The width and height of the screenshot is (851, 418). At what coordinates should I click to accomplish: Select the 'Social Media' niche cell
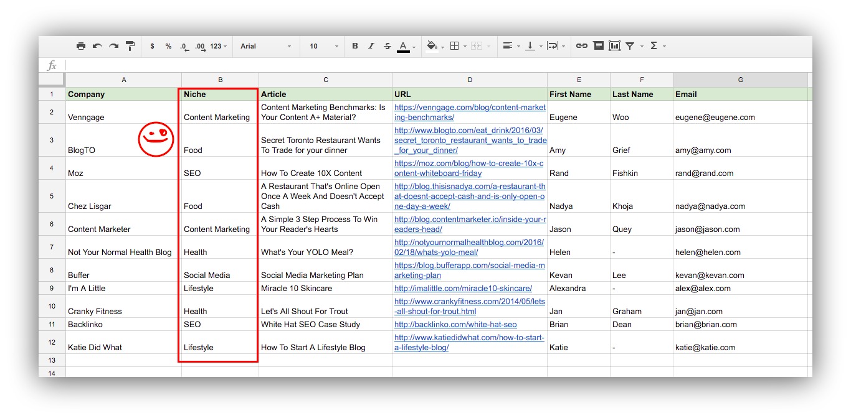pyautogui.click(x=220, y=270)
